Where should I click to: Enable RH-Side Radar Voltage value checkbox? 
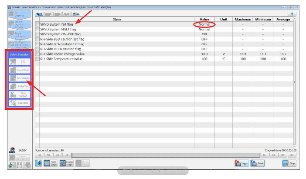[x=37, y=54]
